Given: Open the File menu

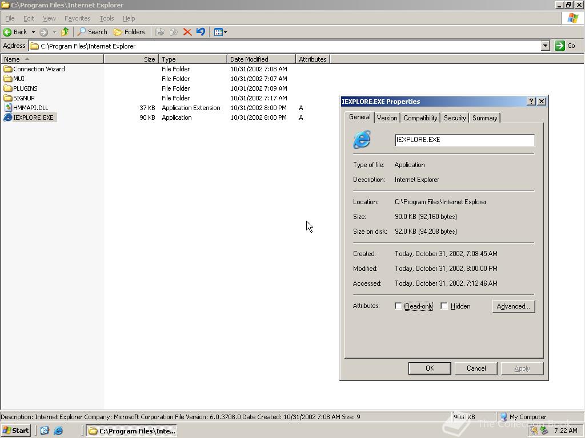Looking at the screenshot, I should (x=10, y=18).
